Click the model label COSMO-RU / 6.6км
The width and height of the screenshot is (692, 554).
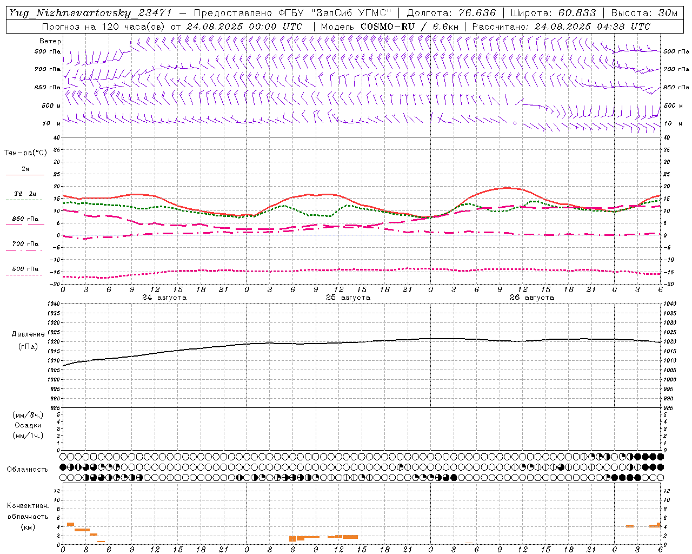click(x=409, y=27)
